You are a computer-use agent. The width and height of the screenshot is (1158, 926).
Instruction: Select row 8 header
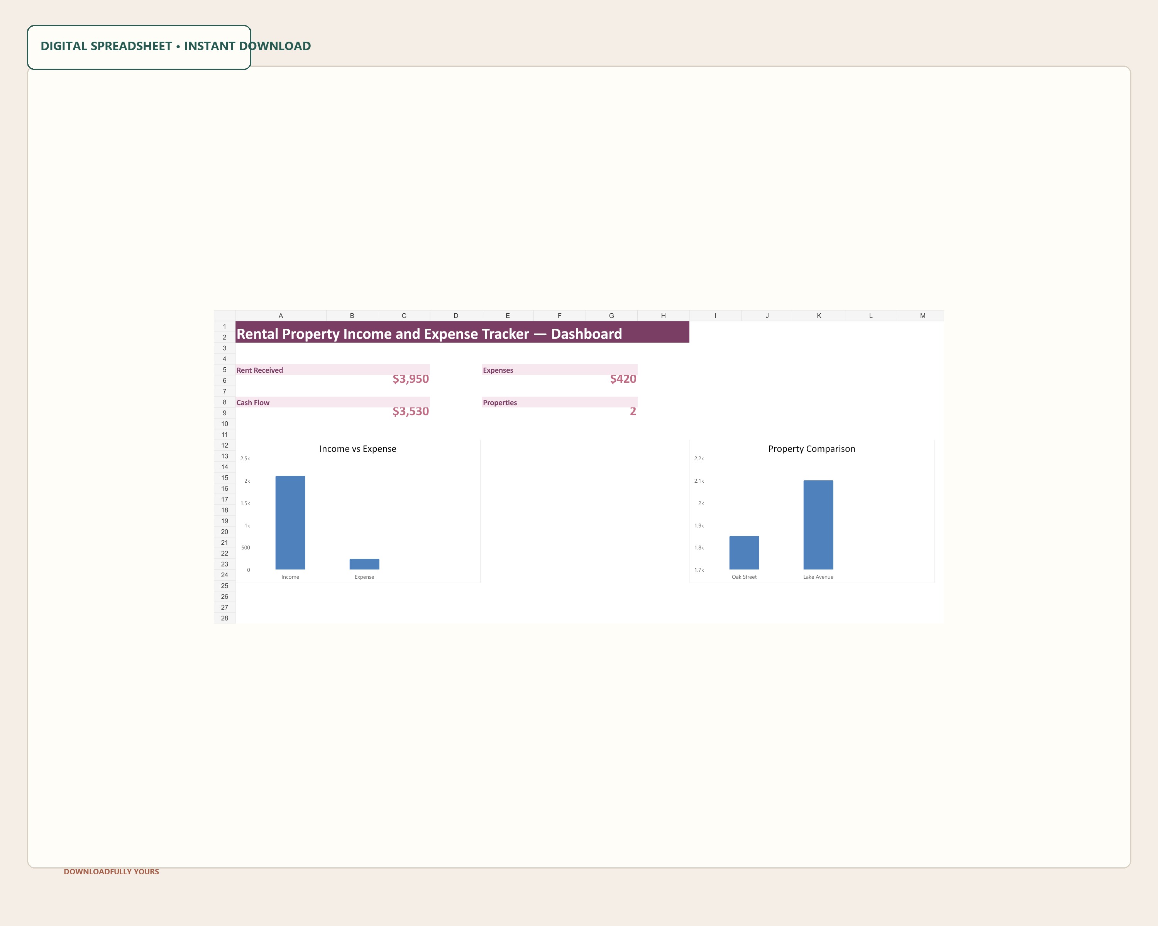[x=225, y=402]
